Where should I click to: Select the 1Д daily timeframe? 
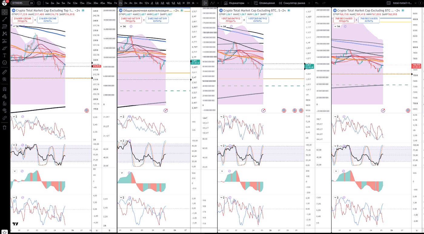[151, 3]
